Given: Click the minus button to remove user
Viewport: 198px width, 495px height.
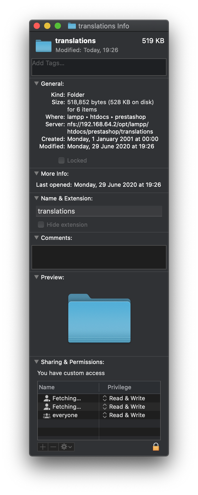Looking at the screenshot, I should 53,447.
